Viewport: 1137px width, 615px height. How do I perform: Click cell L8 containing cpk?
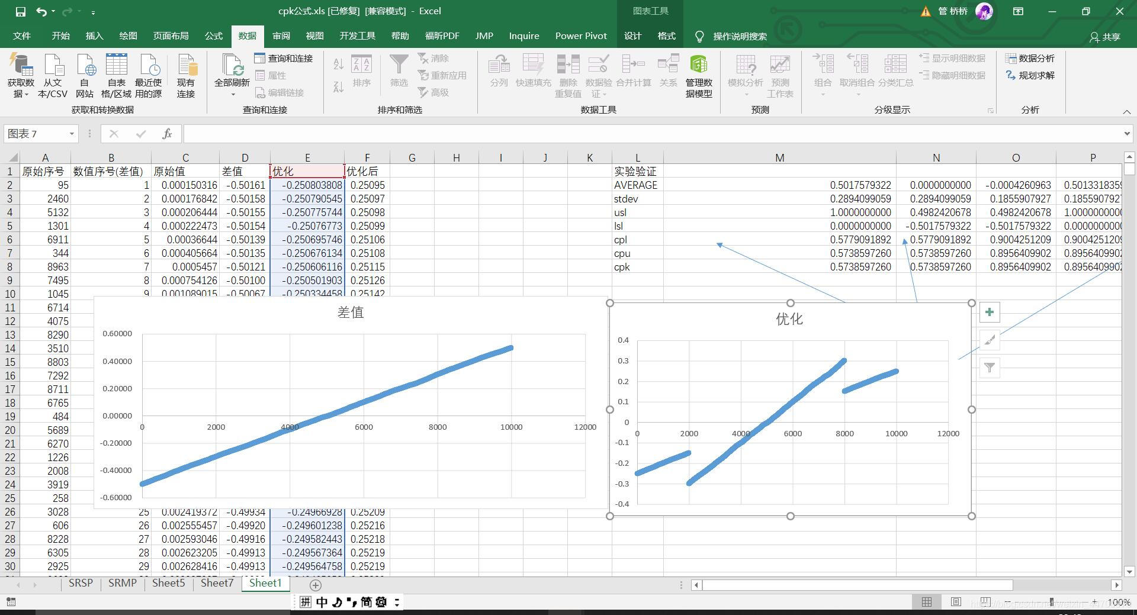coord(637,267)
